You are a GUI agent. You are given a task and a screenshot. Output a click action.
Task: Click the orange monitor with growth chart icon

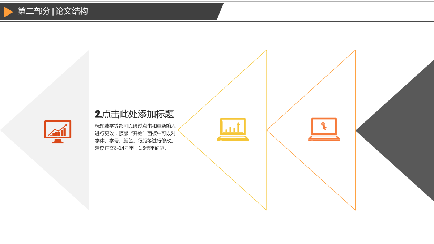(58, 132)
